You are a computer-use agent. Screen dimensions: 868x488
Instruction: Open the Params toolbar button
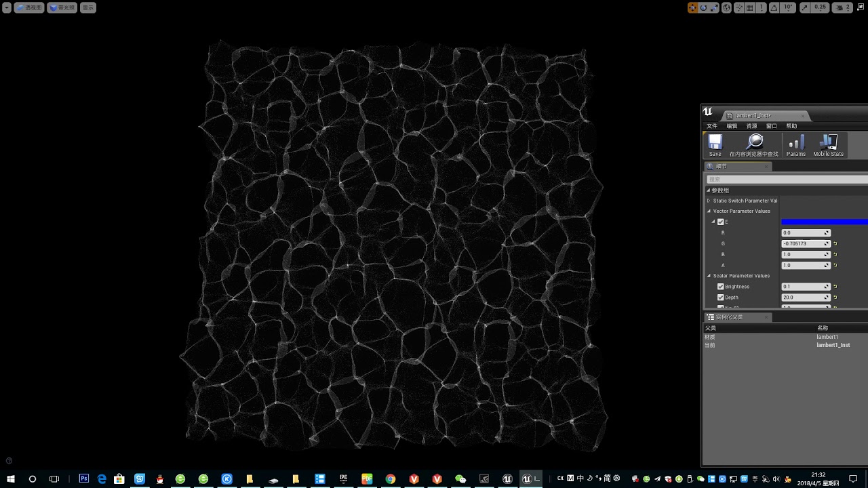(x=796, y=145)
